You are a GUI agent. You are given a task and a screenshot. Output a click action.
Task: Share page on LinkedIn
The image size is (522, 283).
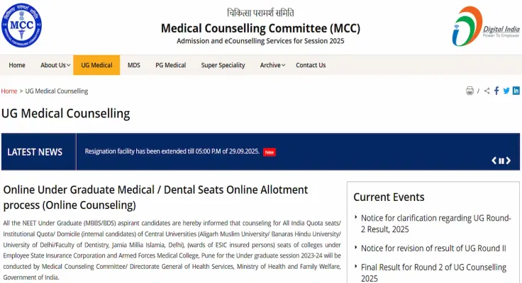coord(516,91)
